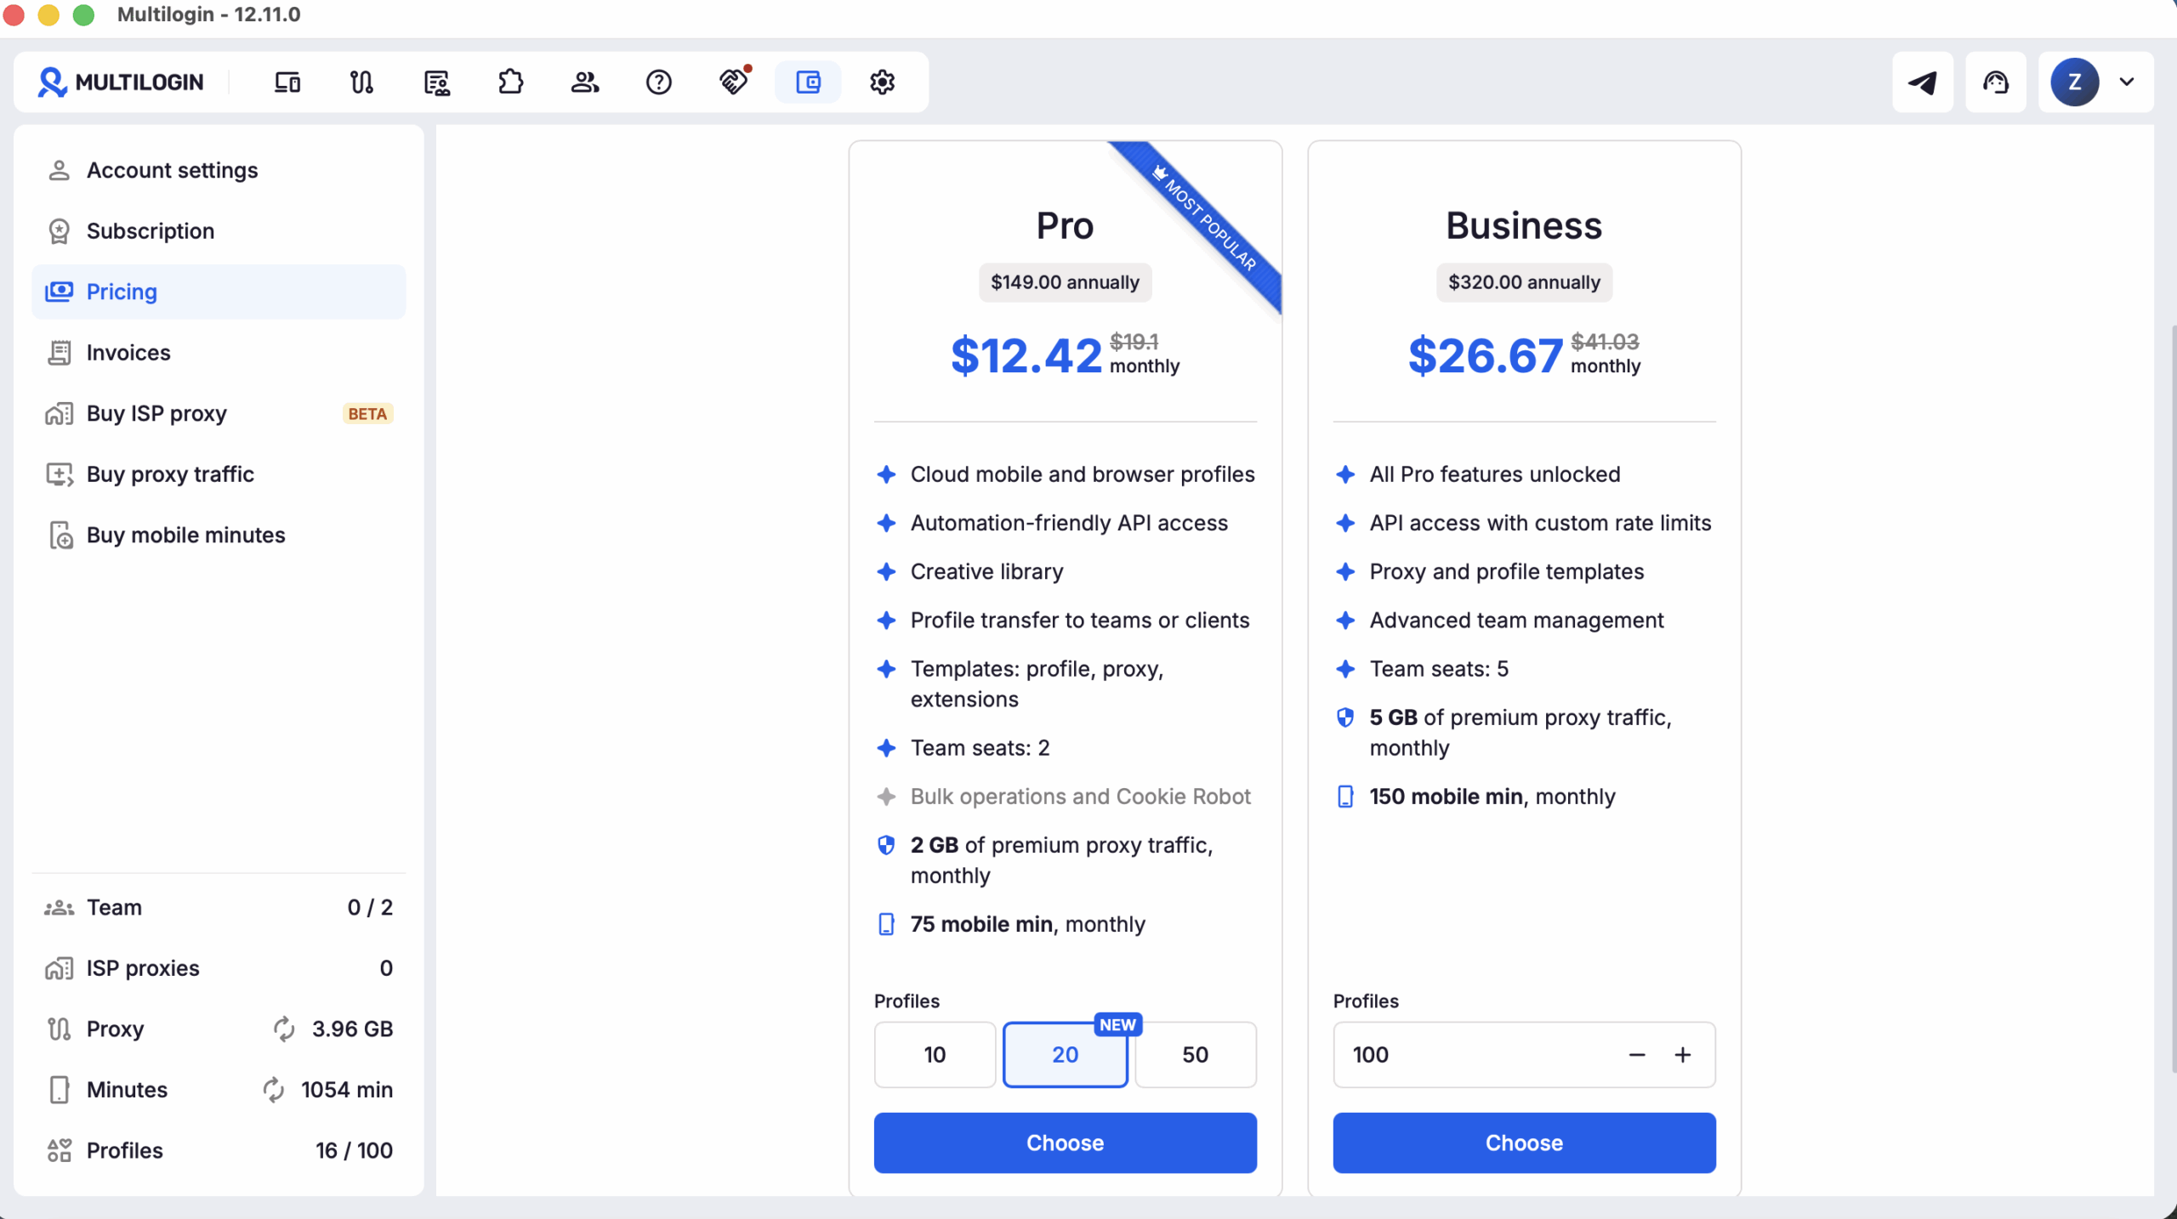Viewport: 2177px width, 1219px height.
Task: Click the "Creative library" feature text
Action: tap(987, 571)
